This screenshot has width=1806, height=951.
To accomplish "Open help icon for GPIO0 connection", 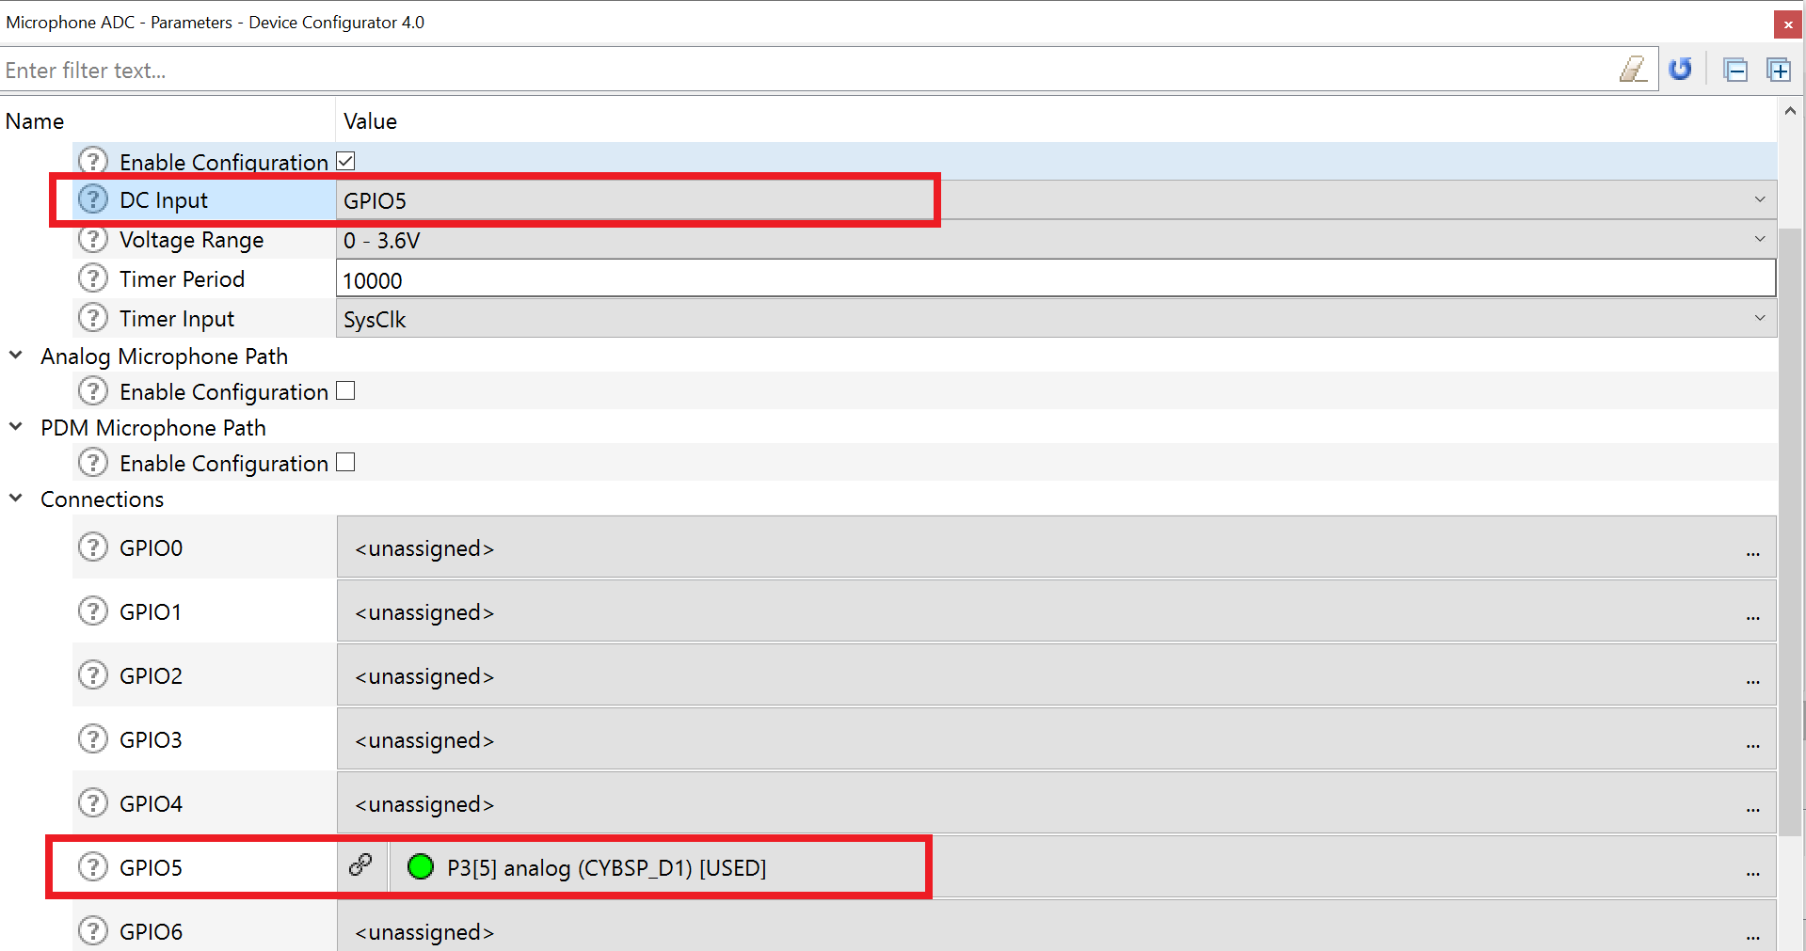I will pos(92,547).
